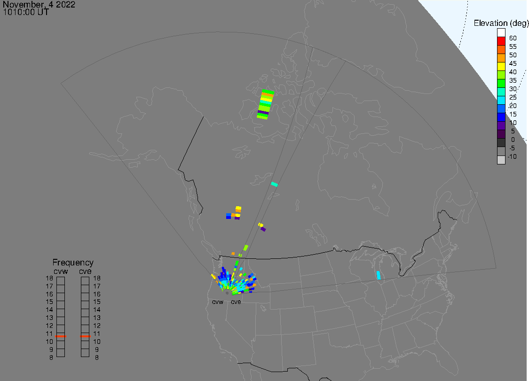Click "18" right of the cve frequency bar
This screenshot has height=381, width=529.
[x=97, y=278]
